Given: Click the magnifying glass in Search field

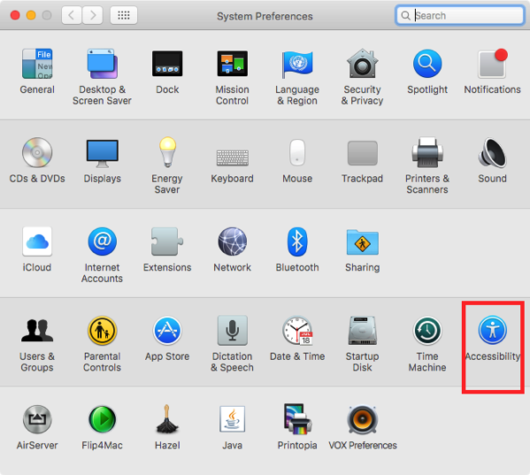Looking at the screenshot, I should pyautogui.click(x=405, y=16).
